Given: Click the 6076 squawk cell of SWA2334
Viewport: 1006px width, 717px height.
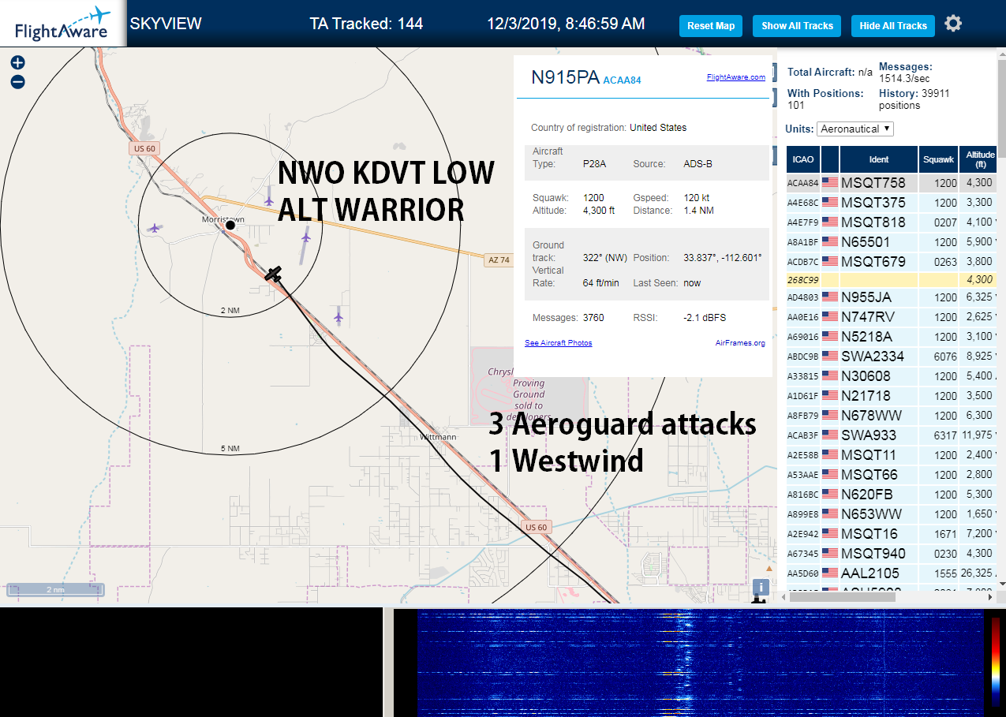Looking at the screenshot, I should click(938, 357).
